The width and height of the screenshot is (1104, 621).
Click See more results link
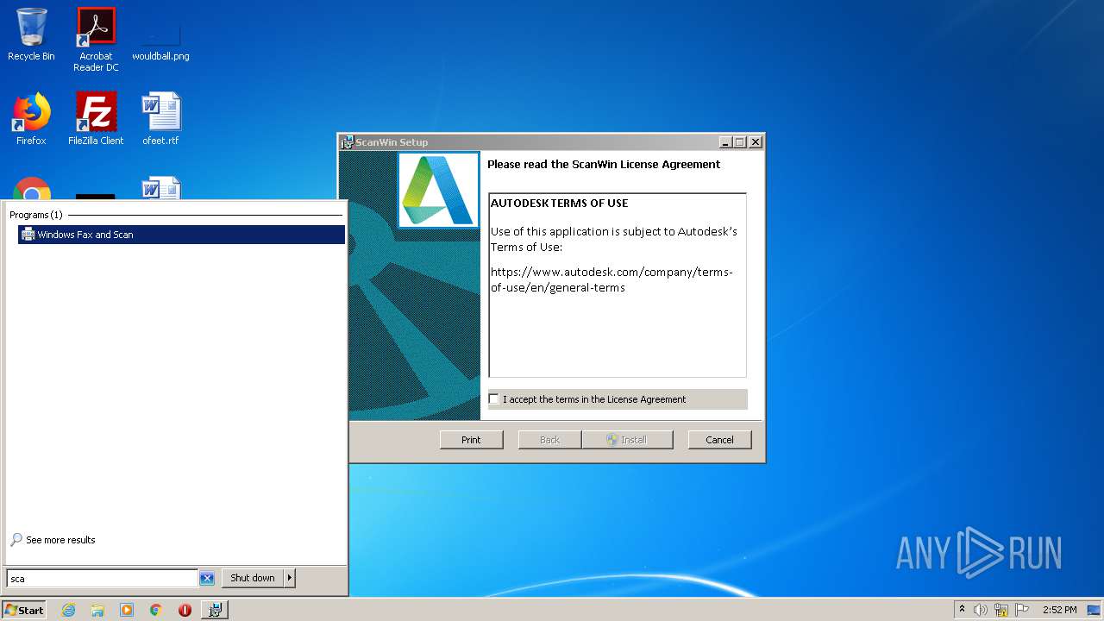(x=53, y=540)
